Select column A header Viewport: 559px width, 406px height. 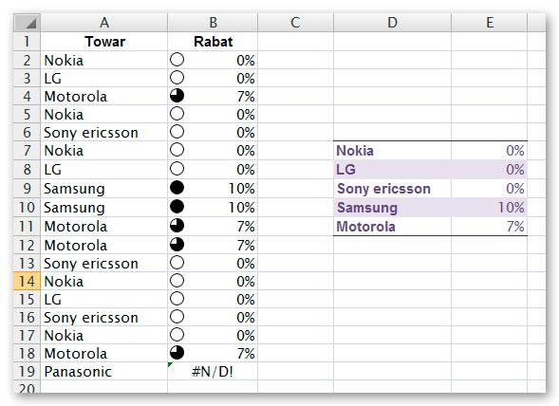tap(104, 23)
